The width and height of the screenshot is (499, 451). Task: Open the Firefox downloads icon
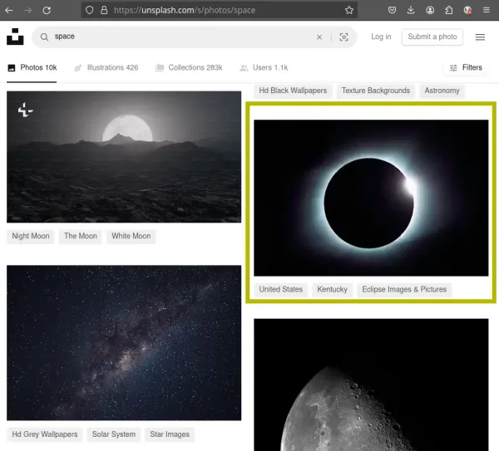click(411, 10)
